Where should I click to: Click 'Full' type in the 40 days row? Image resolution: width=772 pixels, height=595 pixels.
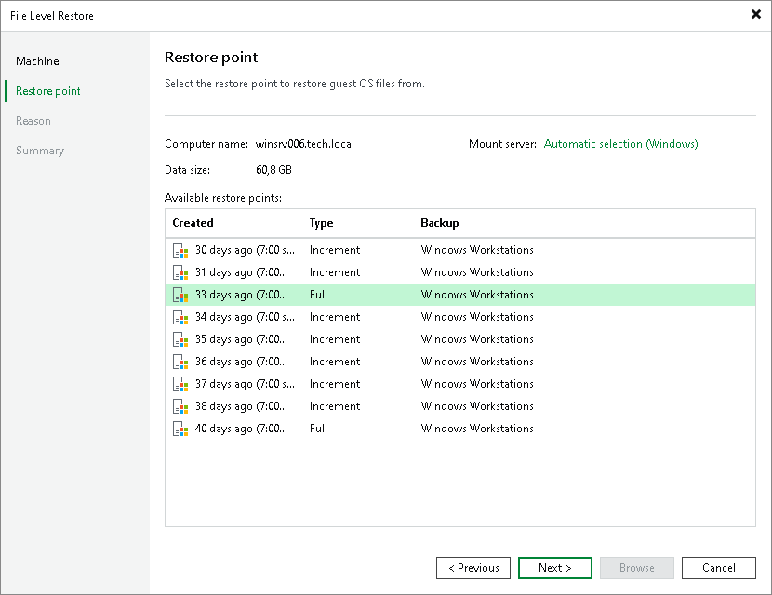coord(318,429)
